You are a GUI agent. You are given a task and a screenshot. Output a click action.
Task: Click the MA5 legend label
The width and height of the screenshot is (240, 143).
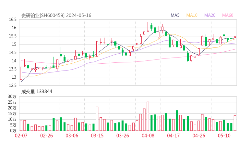175,15
